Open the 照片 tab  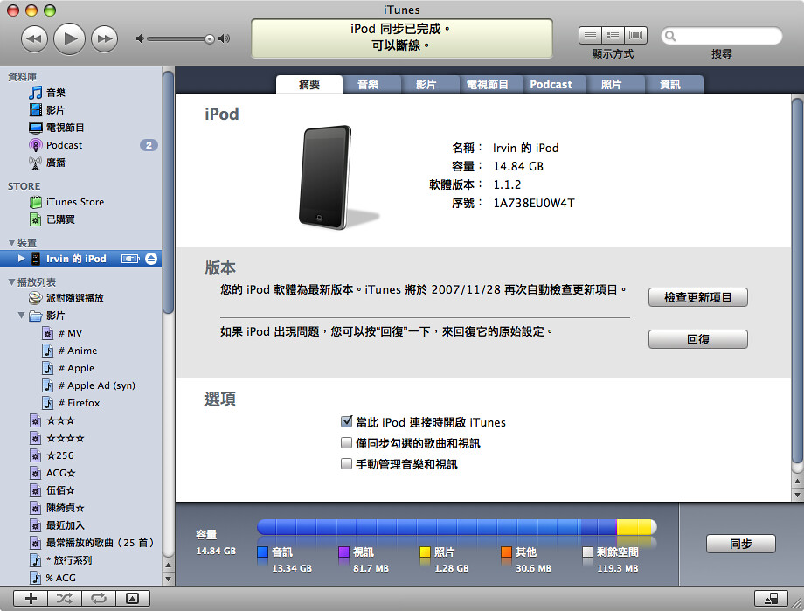click(612, 85)
